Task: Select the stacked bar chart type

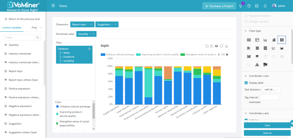Action: click(274, 40)
